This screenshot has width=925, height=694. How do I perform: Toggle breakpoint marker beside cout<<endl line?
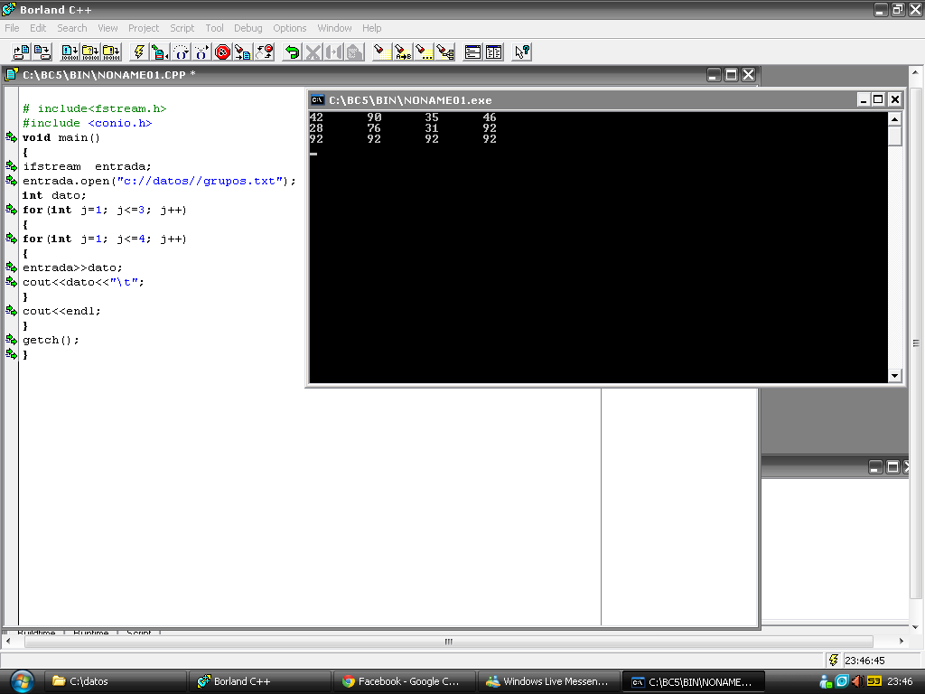click(11, 310)
